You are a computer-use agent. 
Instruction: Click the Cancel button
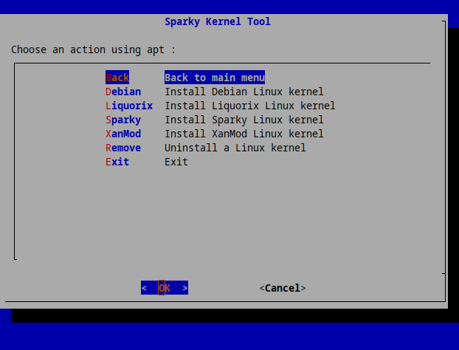coord(283,288)
